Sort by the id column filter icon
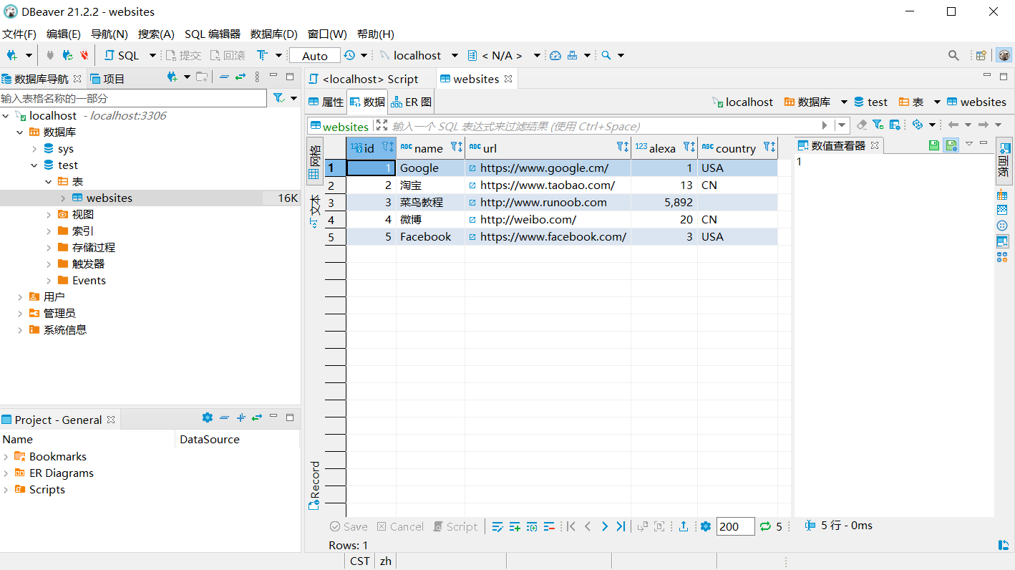This screenshot has width=1015, height=570. click(x=387, y=148)
